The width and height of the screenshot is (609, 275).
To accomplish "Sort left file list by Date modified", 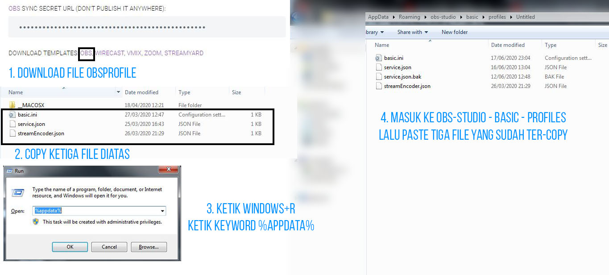I will coord(141,92).
